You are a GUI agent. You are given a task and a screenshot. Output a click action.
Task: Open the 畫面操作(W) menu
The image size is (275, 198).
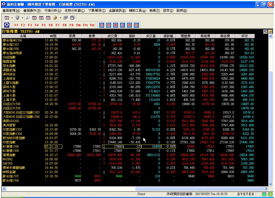[32, 11]
